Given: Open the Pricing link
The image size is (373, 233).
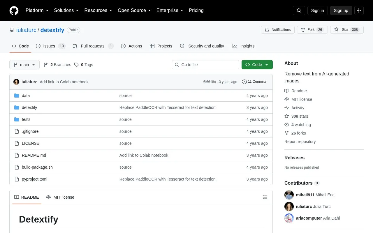Looking at the screenshot, I should click(x=196, y=10).
